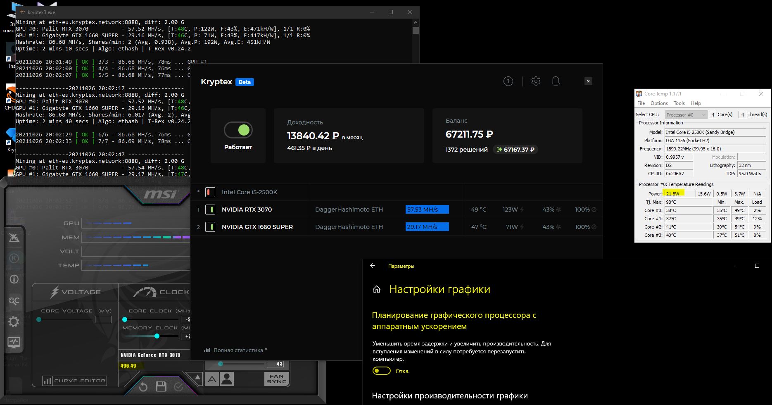Click the Core Clock slider handle
The width and height of the screenshot is (772, 405).
coord(125,319)
